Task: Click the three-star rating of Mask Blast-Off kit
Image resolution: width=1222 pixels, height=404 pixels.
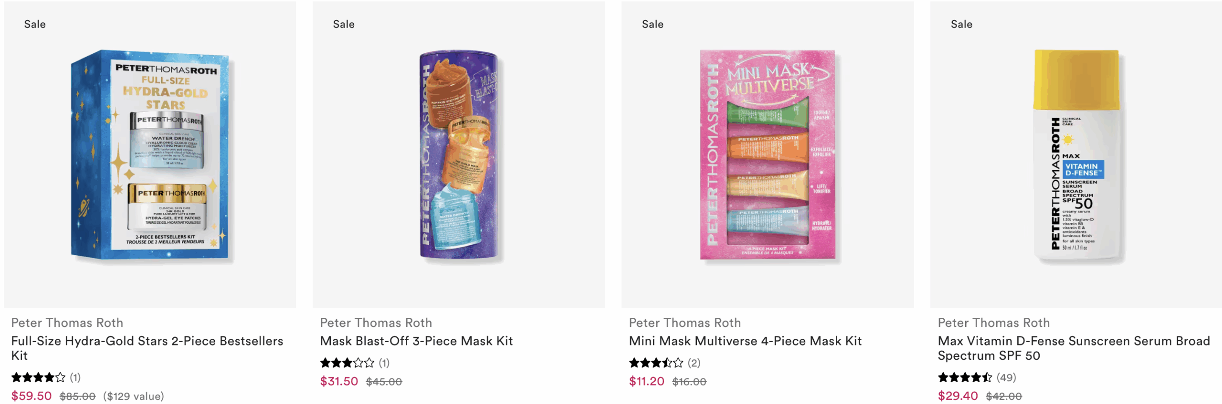Action: click(347, 363)
